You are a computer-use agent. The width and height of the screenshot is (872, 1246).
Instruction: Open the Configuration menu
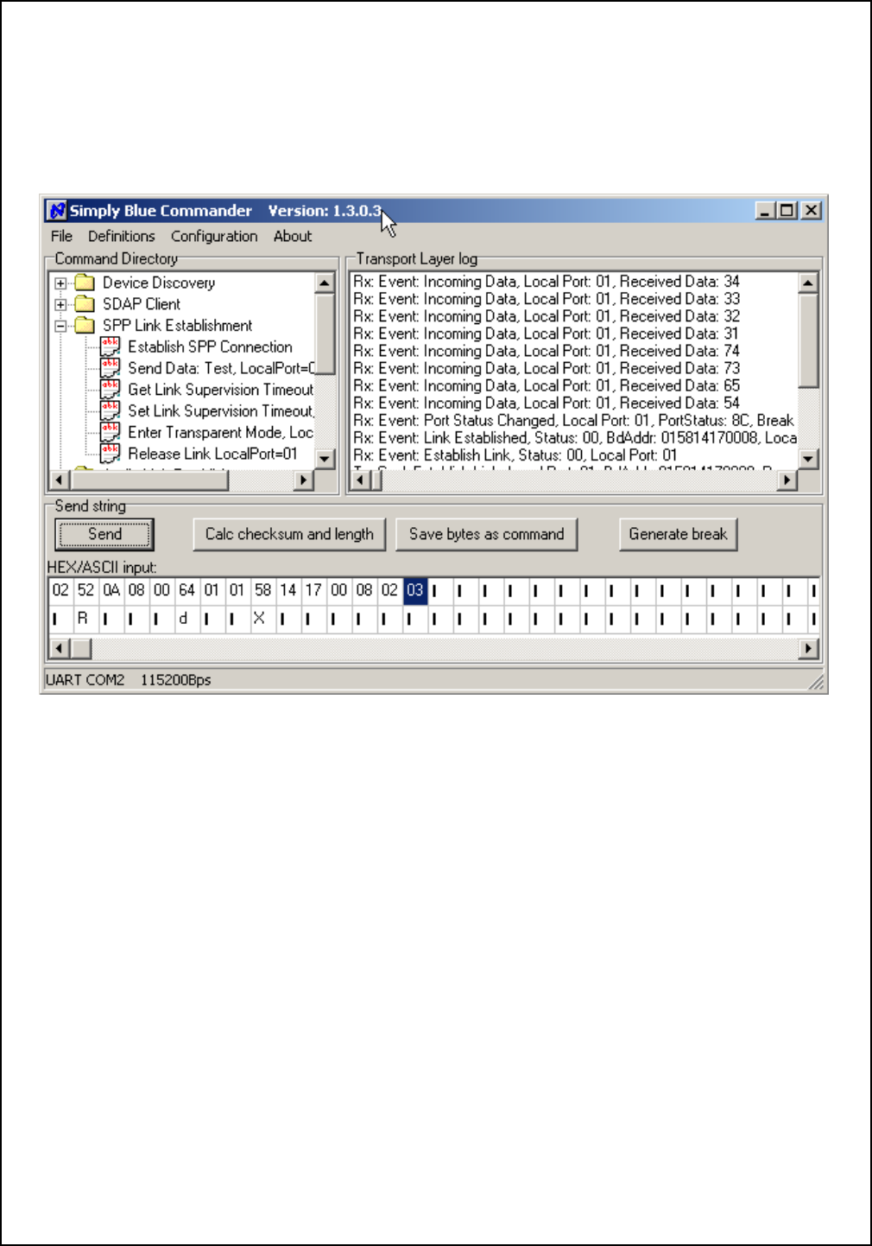click(x=214, y=236)
